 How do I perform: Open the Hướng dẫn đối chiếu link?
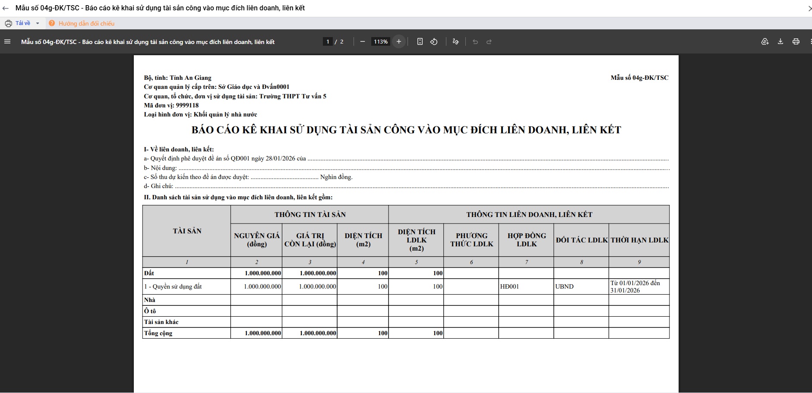(86, 23)
